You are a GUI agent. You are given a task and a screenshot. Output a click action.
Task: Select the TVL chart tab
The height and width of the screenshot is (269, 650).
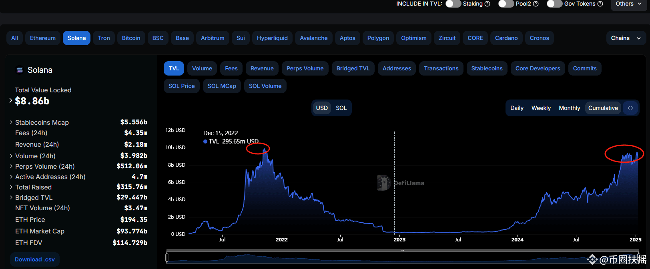(x=174, y=68)
